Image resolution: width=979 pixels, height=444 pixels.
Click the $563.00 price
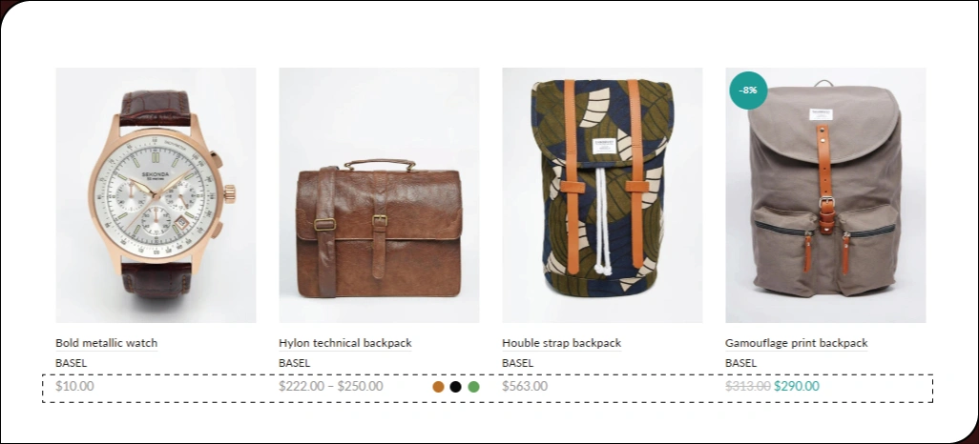tap(525, 386)
